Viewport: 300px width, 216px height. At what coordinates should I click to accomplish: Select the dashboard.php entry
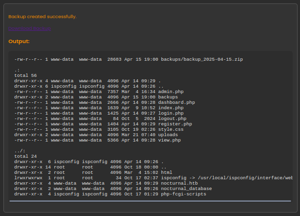[176, 102]
